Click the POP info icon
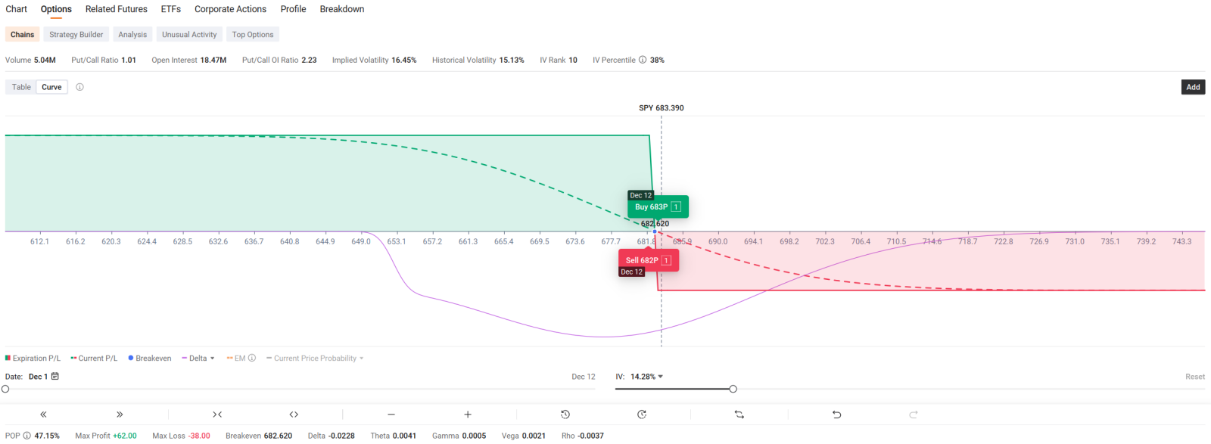Image resolution: width=1211 pixels, height=444 pixels. tap(26, 436)
